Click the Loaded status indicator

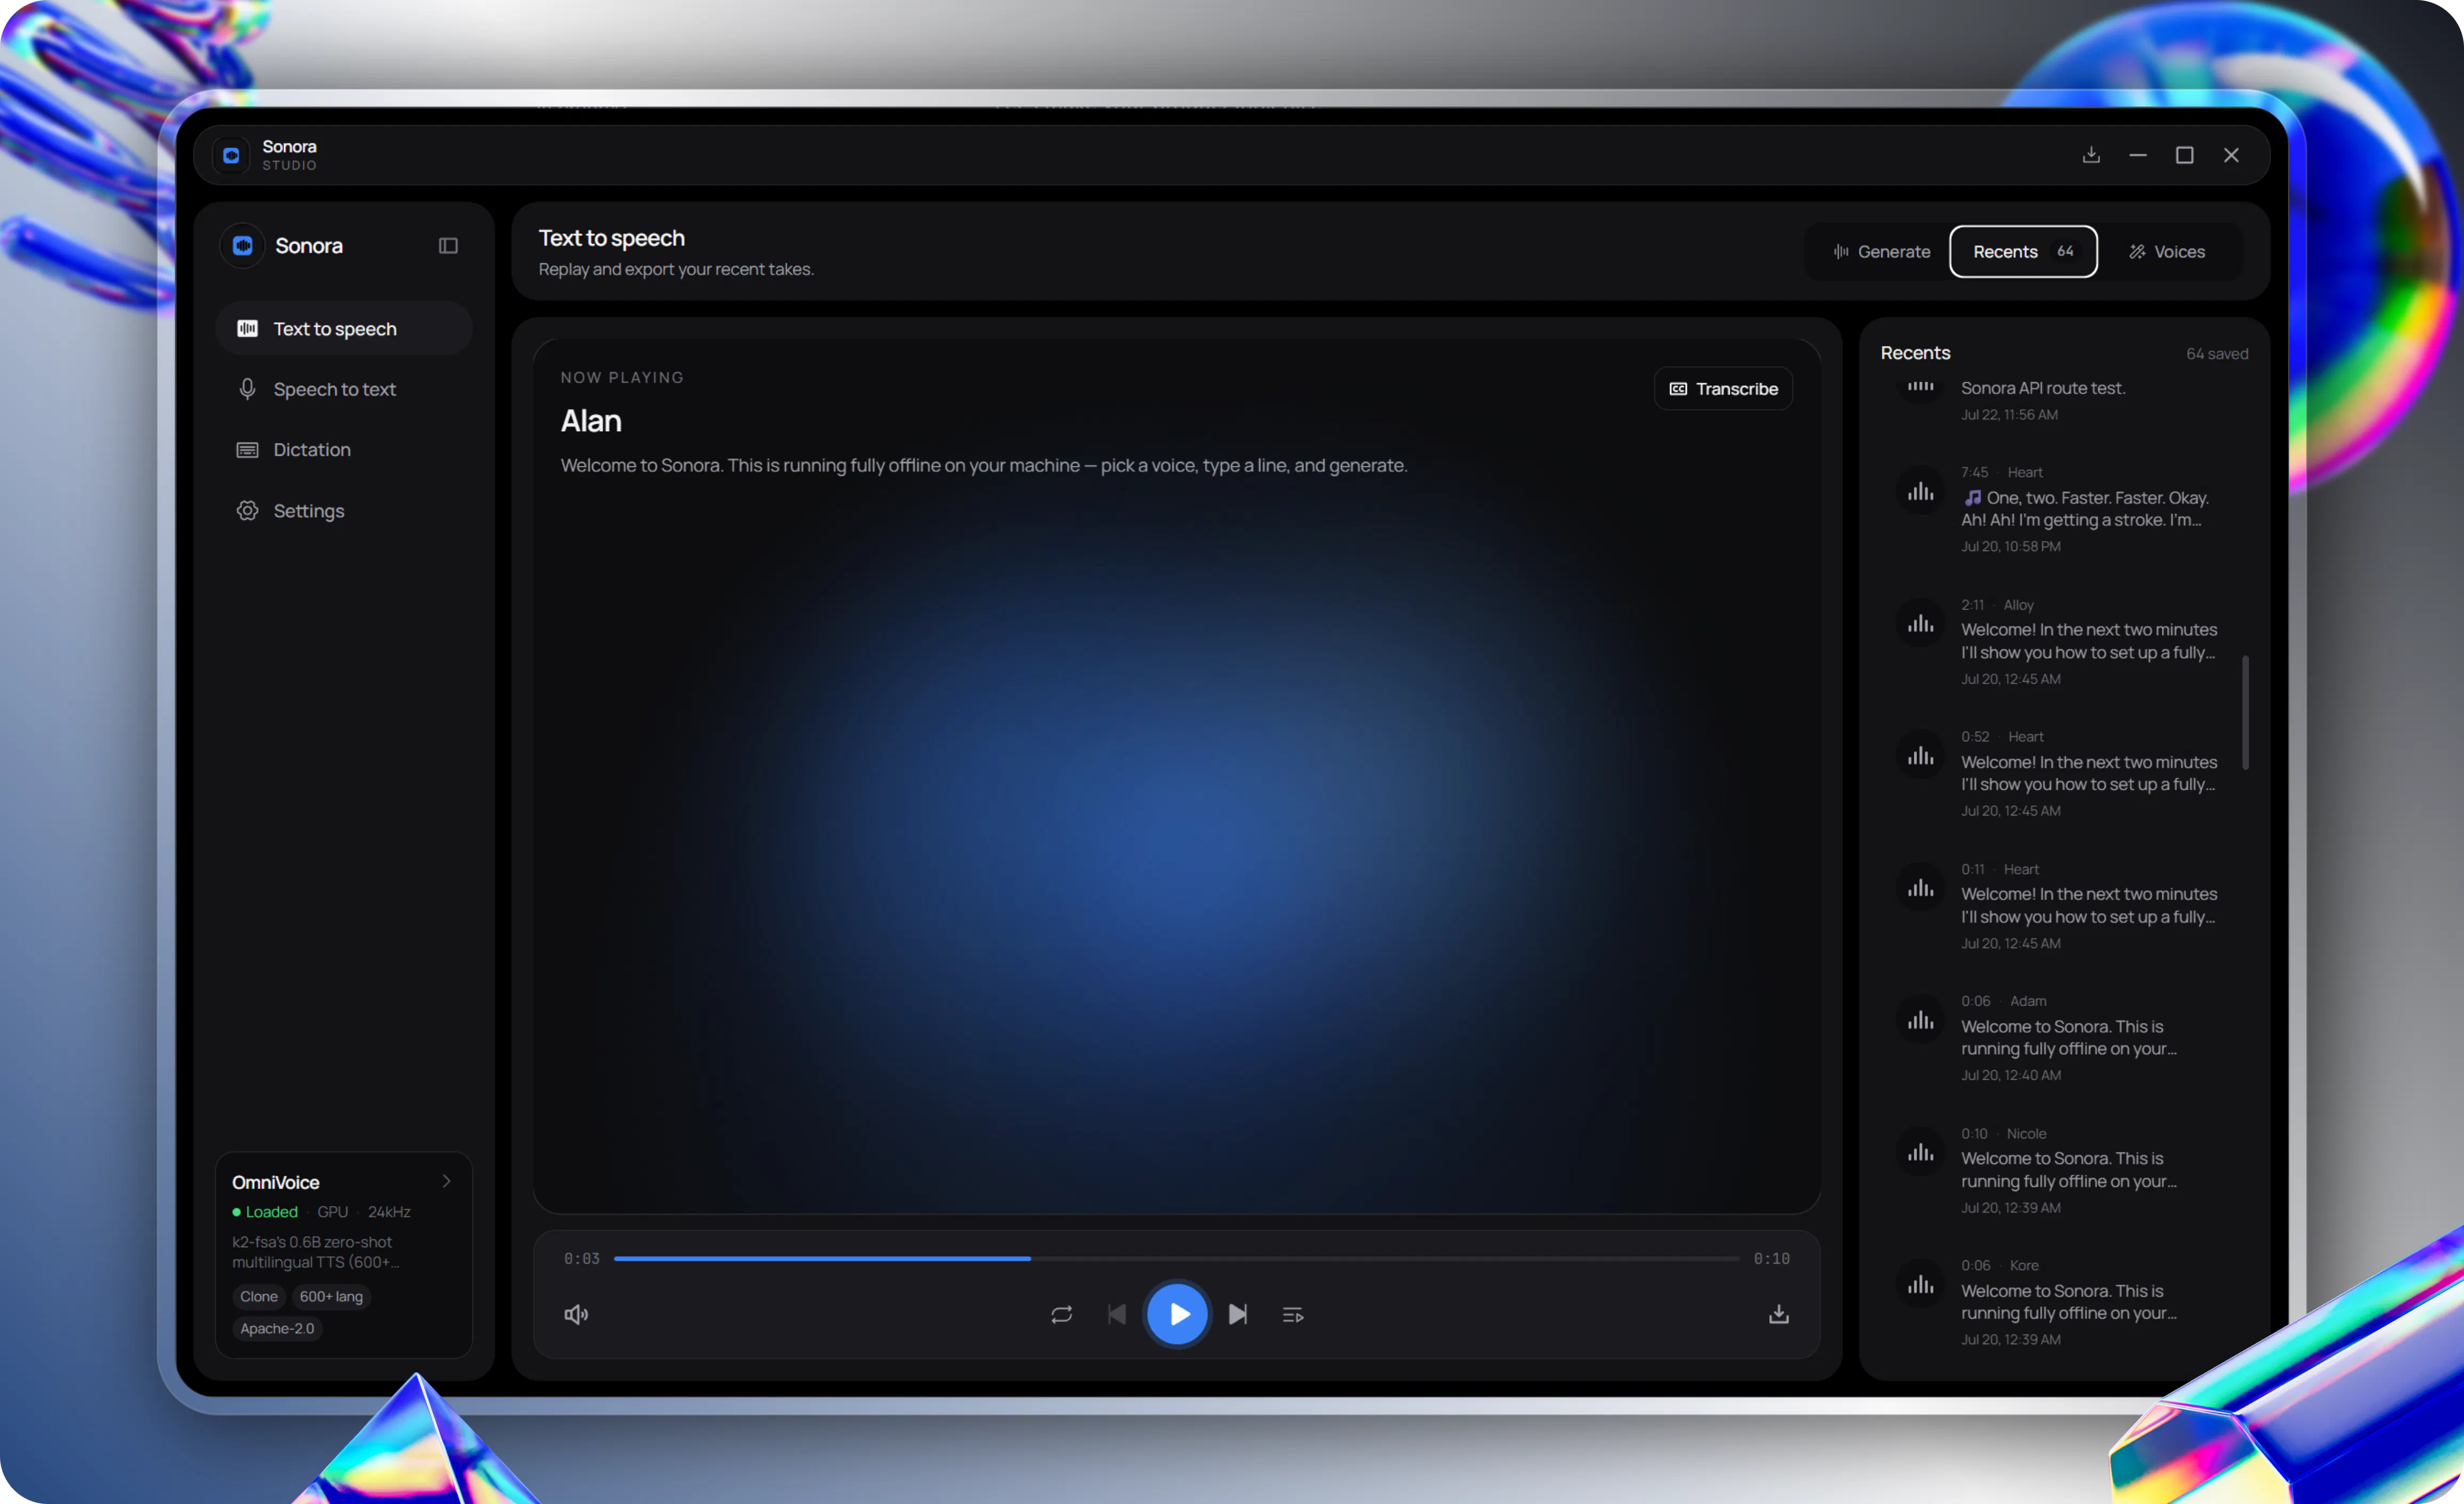(265, 1212)
